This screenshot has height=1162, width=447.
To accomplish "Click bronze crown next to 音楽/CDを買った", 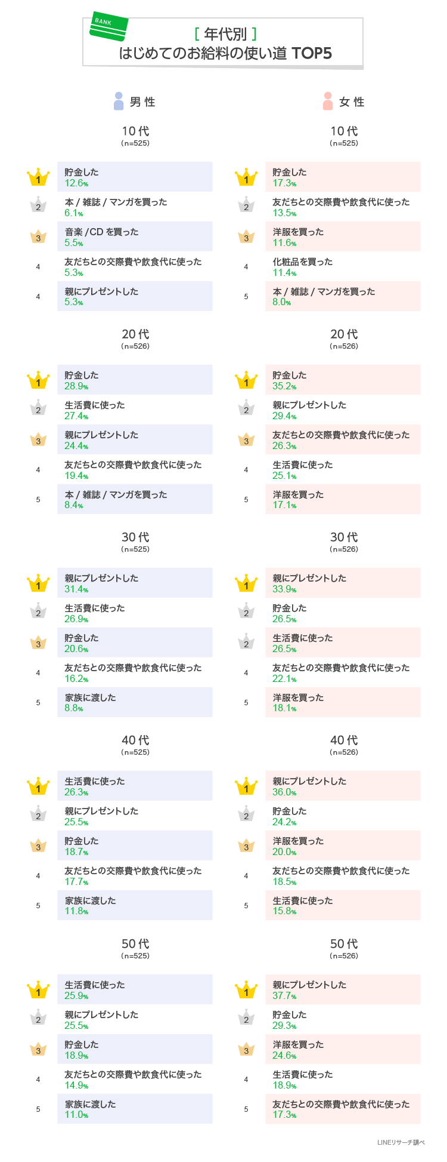I will tap(38, 236).
